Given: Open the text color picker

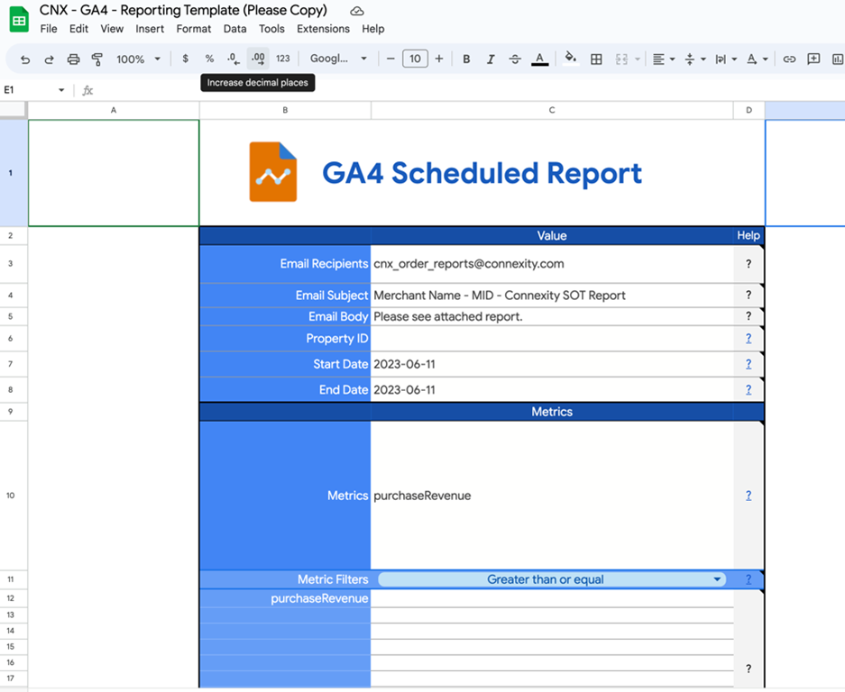Looking at the screenshot, I should [x=539, y=59].
